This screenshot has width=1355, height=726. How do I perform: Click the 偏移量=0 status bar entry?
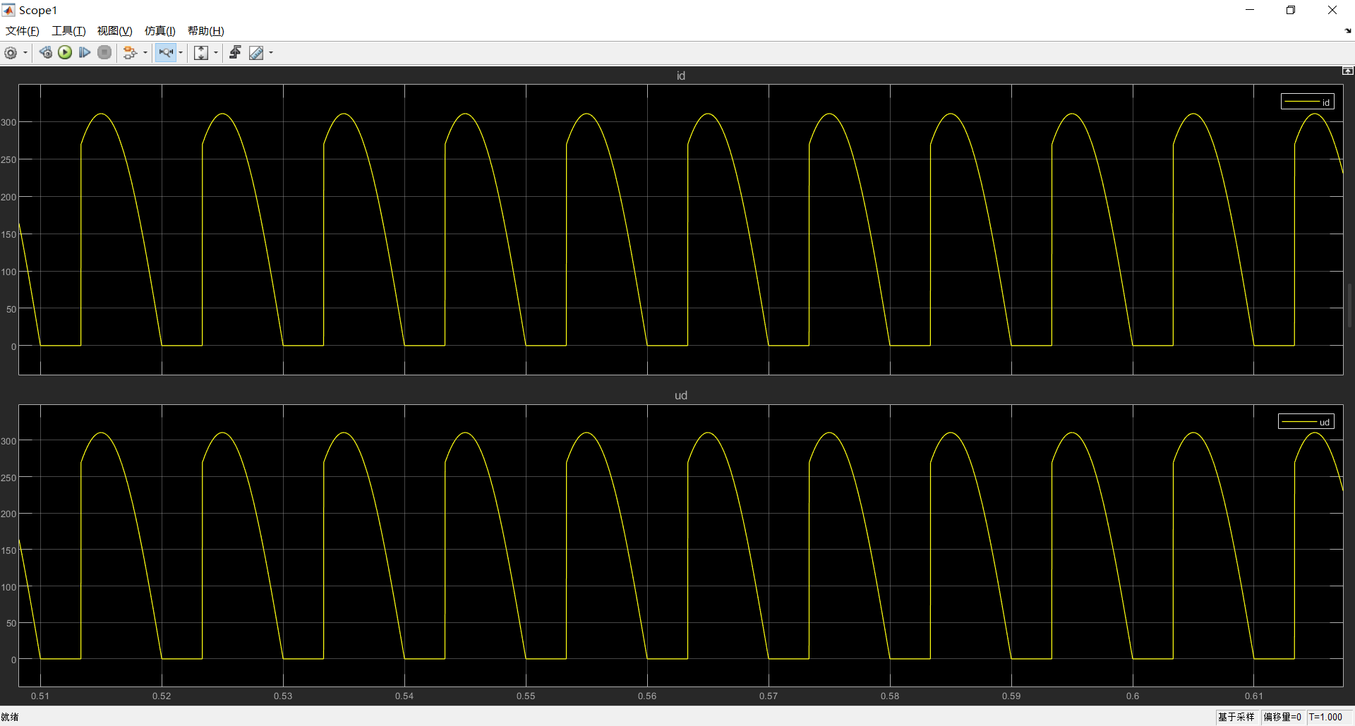point(1282,717)
